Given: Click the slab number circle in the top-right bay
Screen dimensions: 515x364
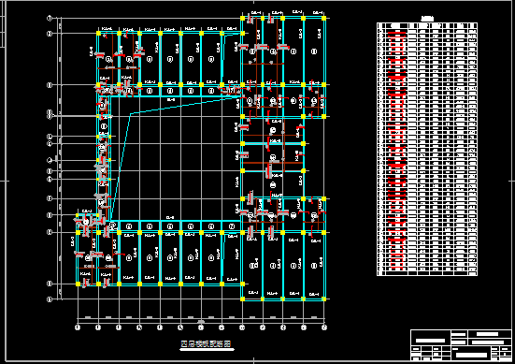Looking at the screenshot, I should click(314, 51).
